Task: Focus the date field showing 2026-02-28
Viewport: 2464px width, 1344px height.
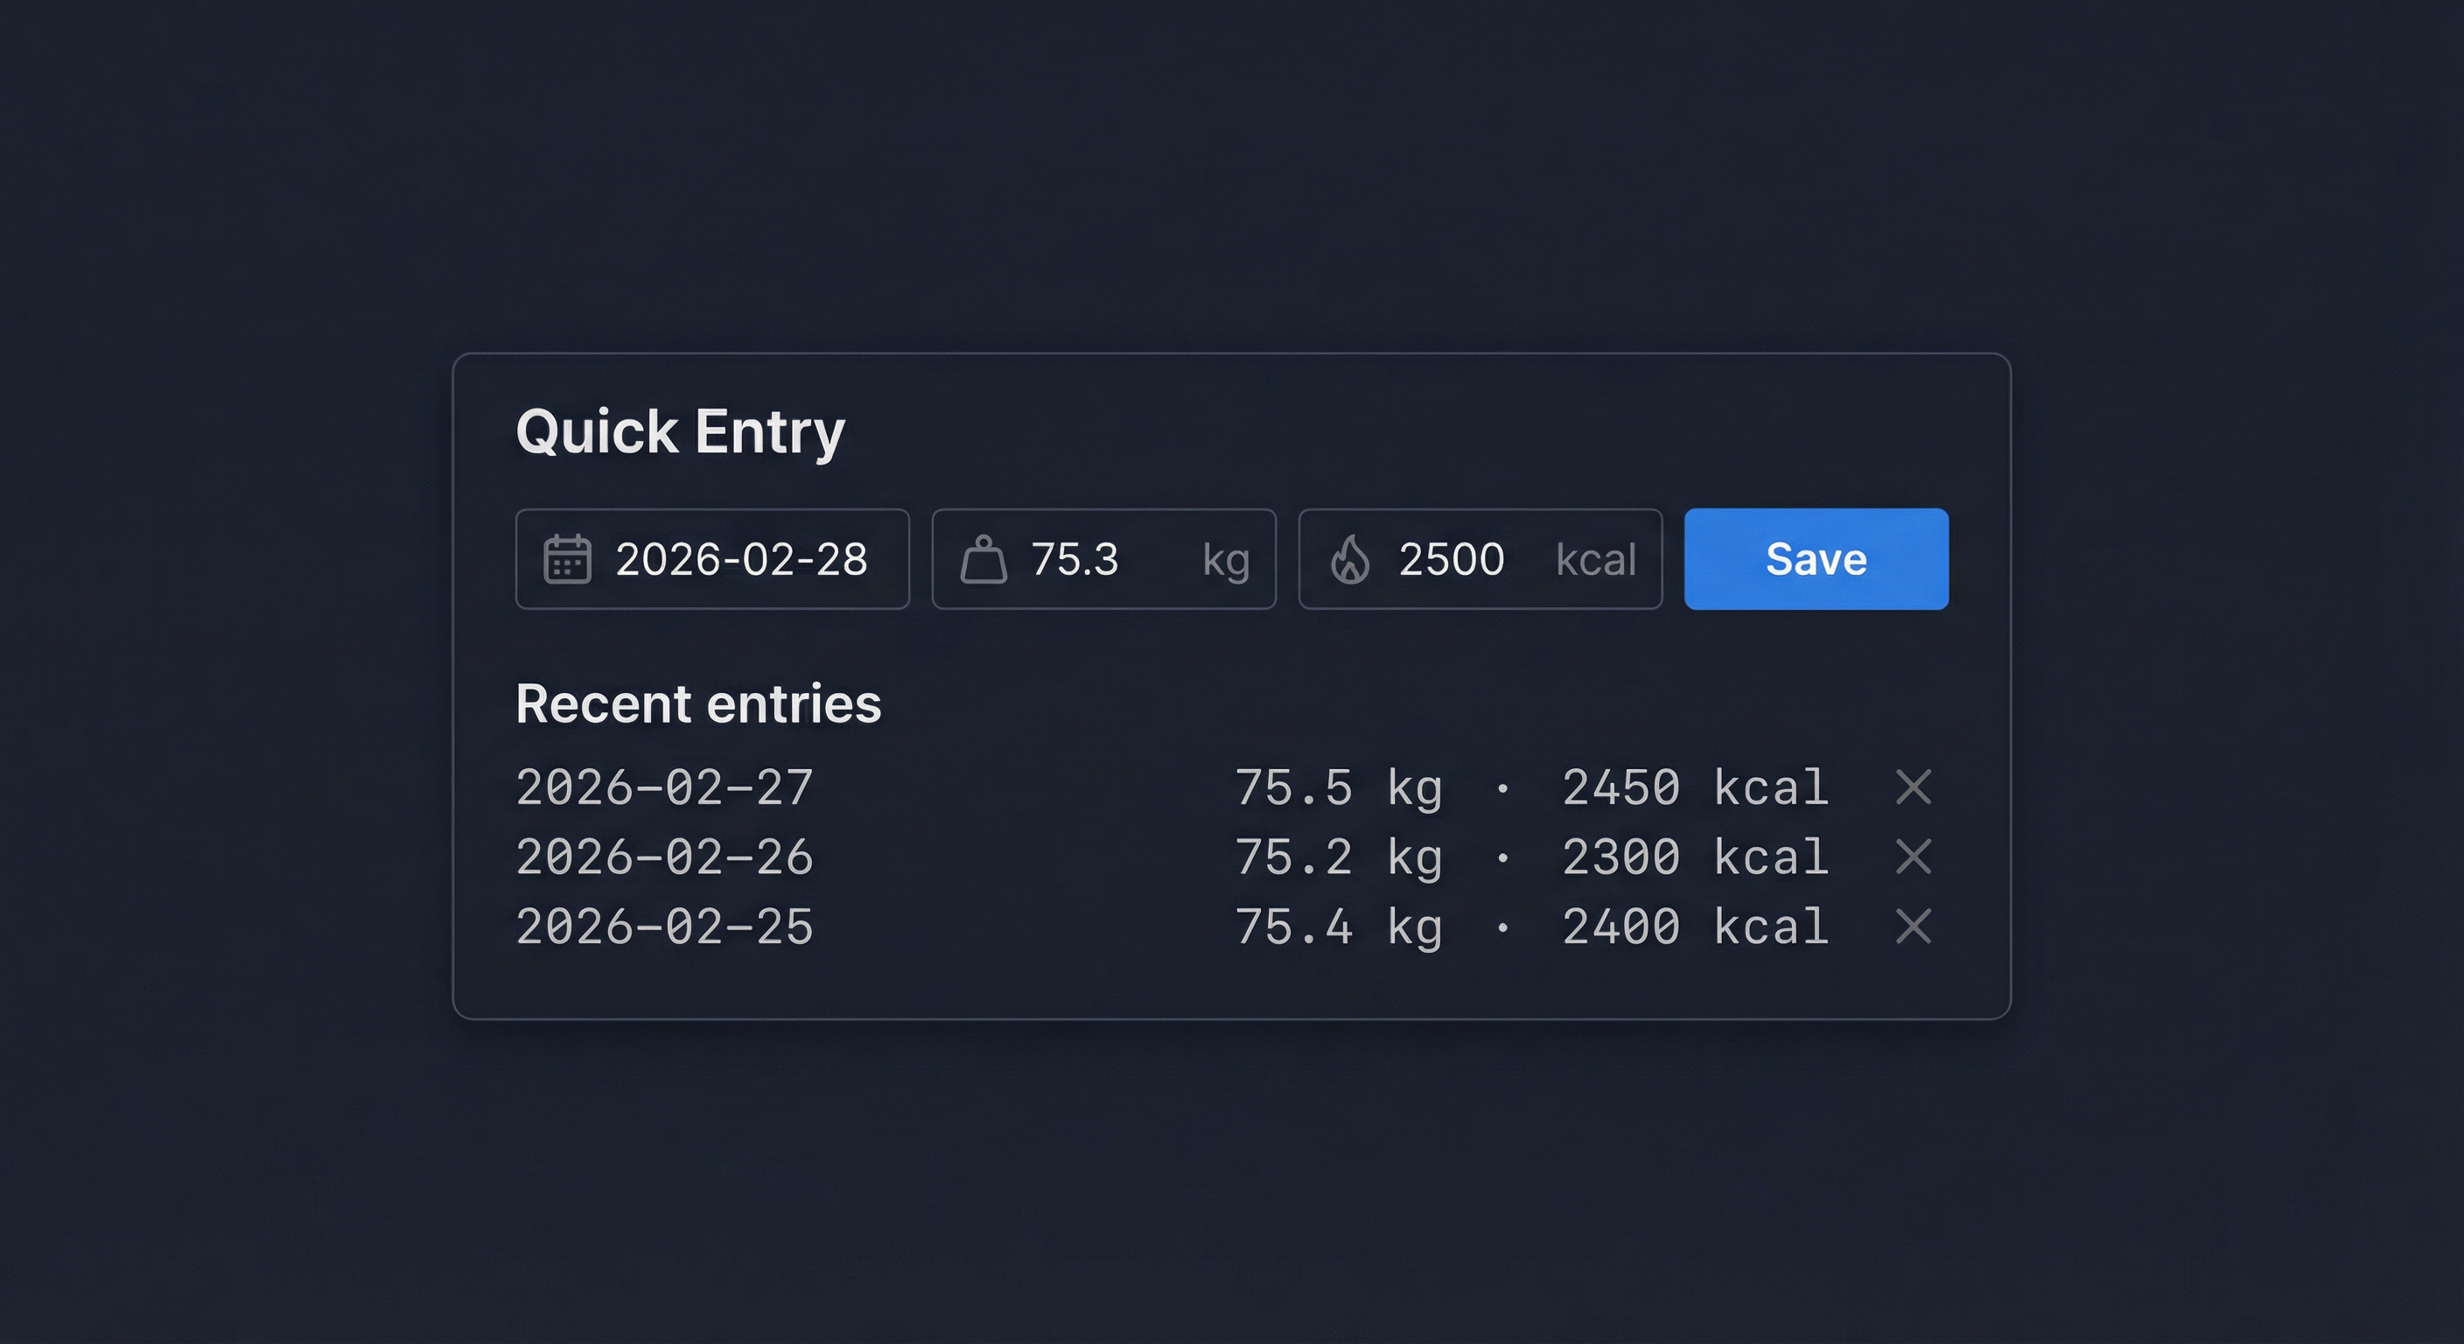Action: (x=741, y=558)
